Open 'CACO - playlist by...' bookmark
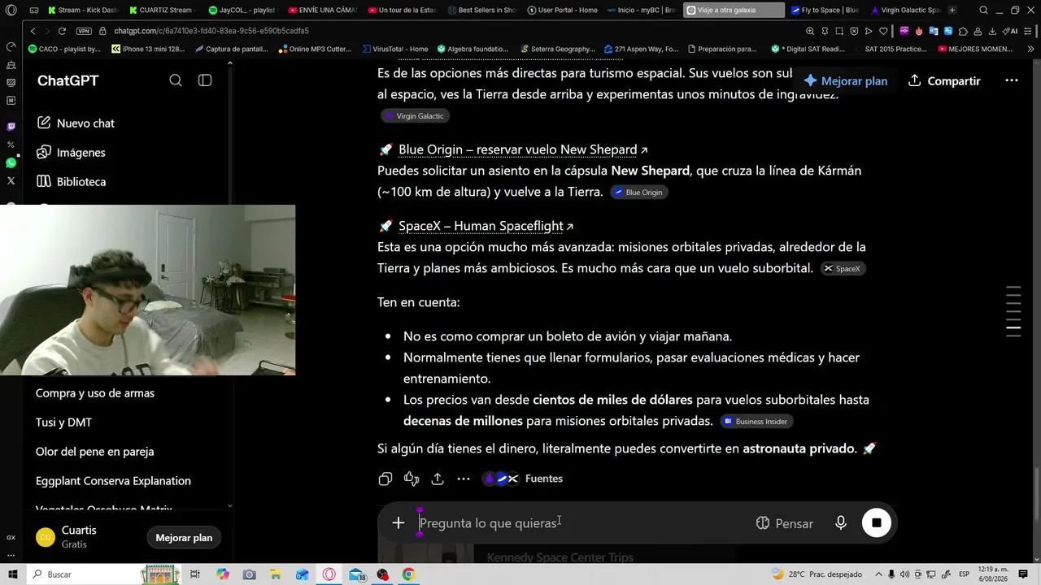Viewport: 1041px width, 585px height. click(64, 49)
